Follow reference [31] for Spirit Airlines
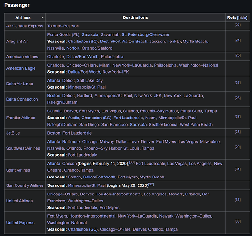This screenshot has height=236, width=252. point(237,169)
